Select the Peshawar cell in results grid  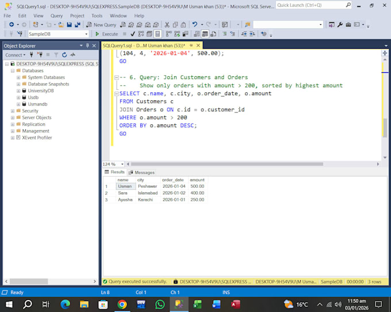click(148, 186)
